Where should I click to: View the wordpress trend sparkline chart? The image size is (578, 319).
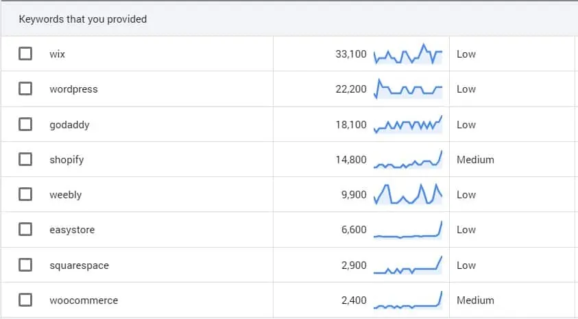click(408, 89)
